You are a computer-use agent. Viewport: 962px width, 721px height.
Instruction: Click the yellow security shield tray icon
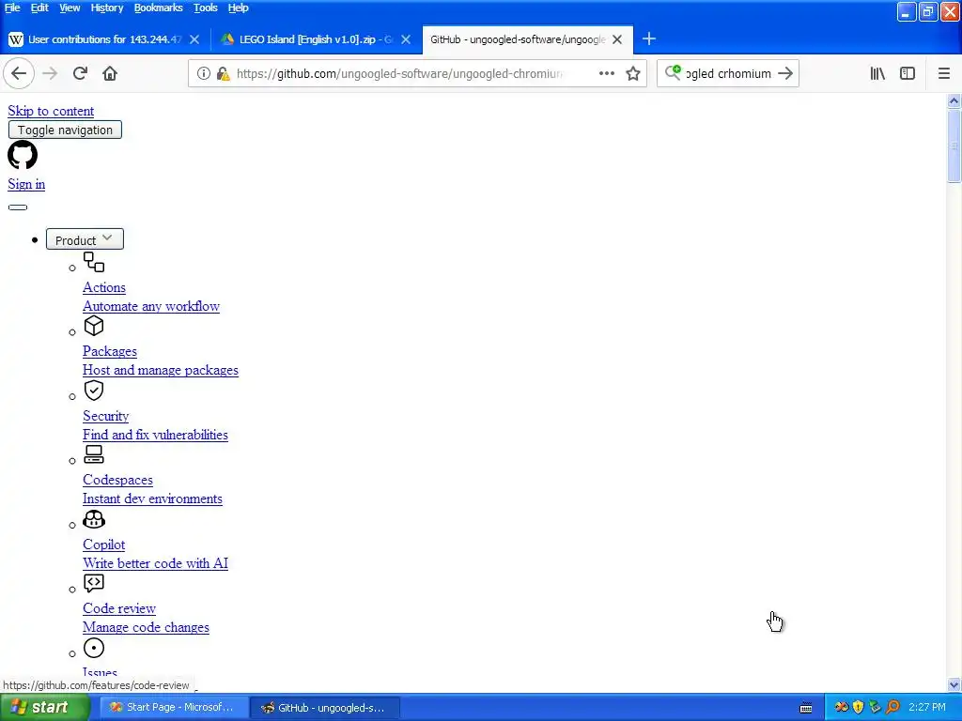tap(859, 707)
